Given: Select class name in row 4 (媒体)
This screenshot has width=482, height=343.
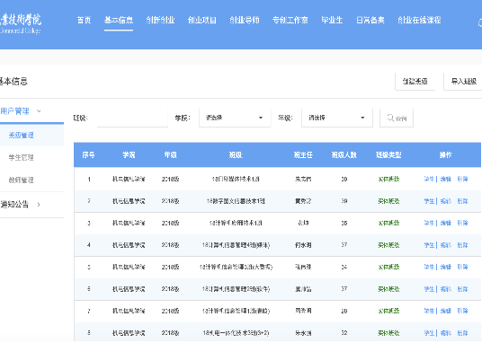Looking at the screenshot, I should click(236, 245).
